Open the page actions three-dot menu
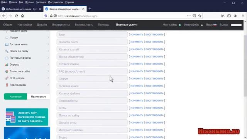Screen dimensions: 247x139 pyautogui.click(x=189, y=16)
